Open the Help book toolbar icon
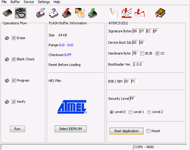Screen dimensions: 190x150 [x=160, y=13]
